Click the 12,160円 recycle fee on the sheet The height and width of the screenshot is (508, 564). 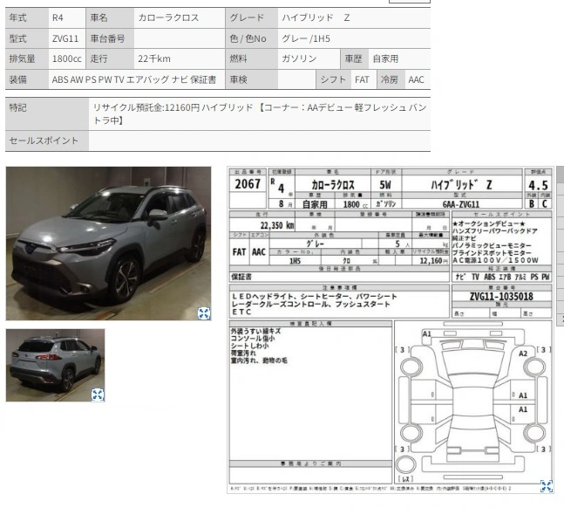(x=433, y=260)
